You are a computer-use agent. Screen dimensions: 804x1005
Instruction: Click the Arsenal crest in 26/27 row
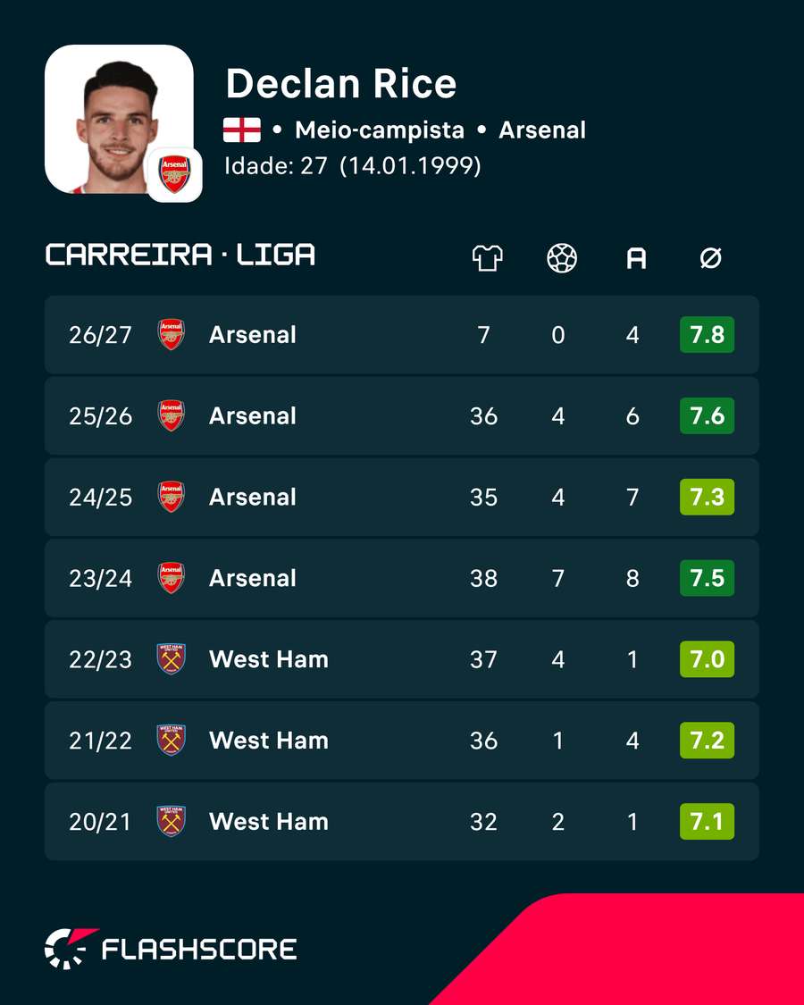(172, 335)
